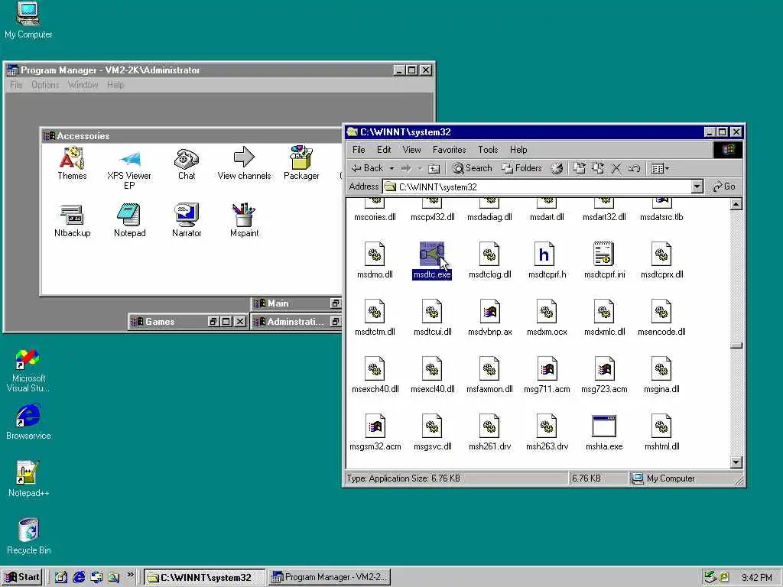Launch Internet Explorer from Quick Launch
This screenshot has width=783, height=587.
pyautogui.click(x=79, y=577)
